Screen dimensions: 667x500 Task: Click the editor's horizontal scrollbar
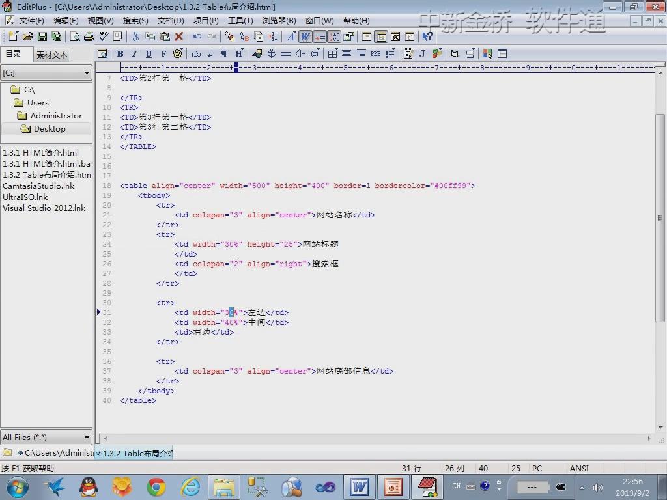pyautogui.click(x=378, y=438)
